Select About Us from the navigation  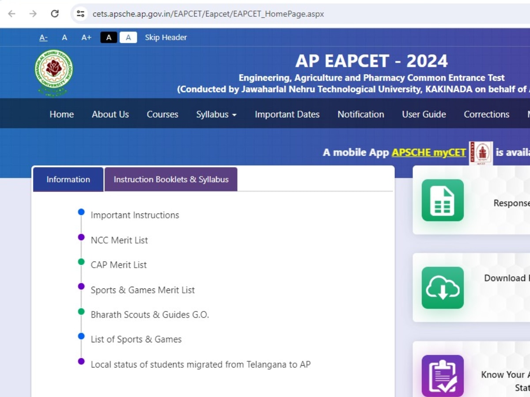[x=110, y=114]
